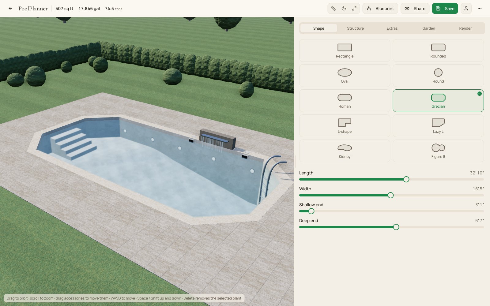Viewport: 490px width, 306px height.
Task: Adjust the Deep end slider handle
Action: click(396, 227)
